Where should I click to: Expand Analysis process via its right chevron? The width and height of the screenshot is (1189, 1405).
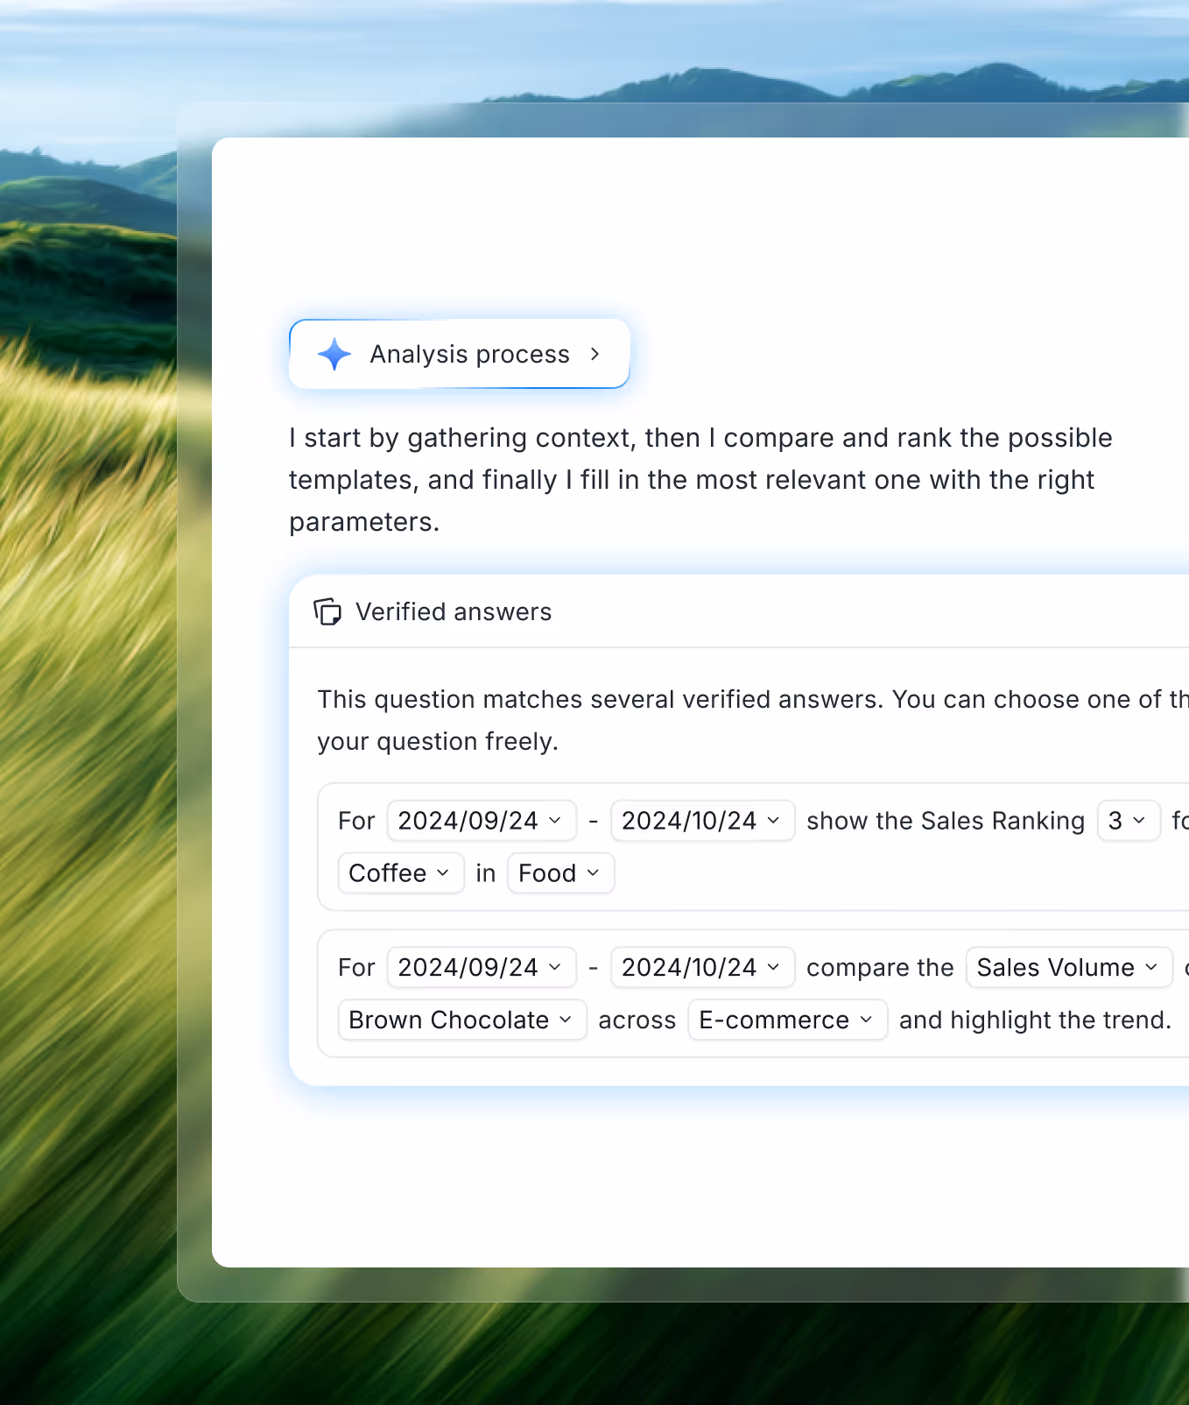coord(595,355)
